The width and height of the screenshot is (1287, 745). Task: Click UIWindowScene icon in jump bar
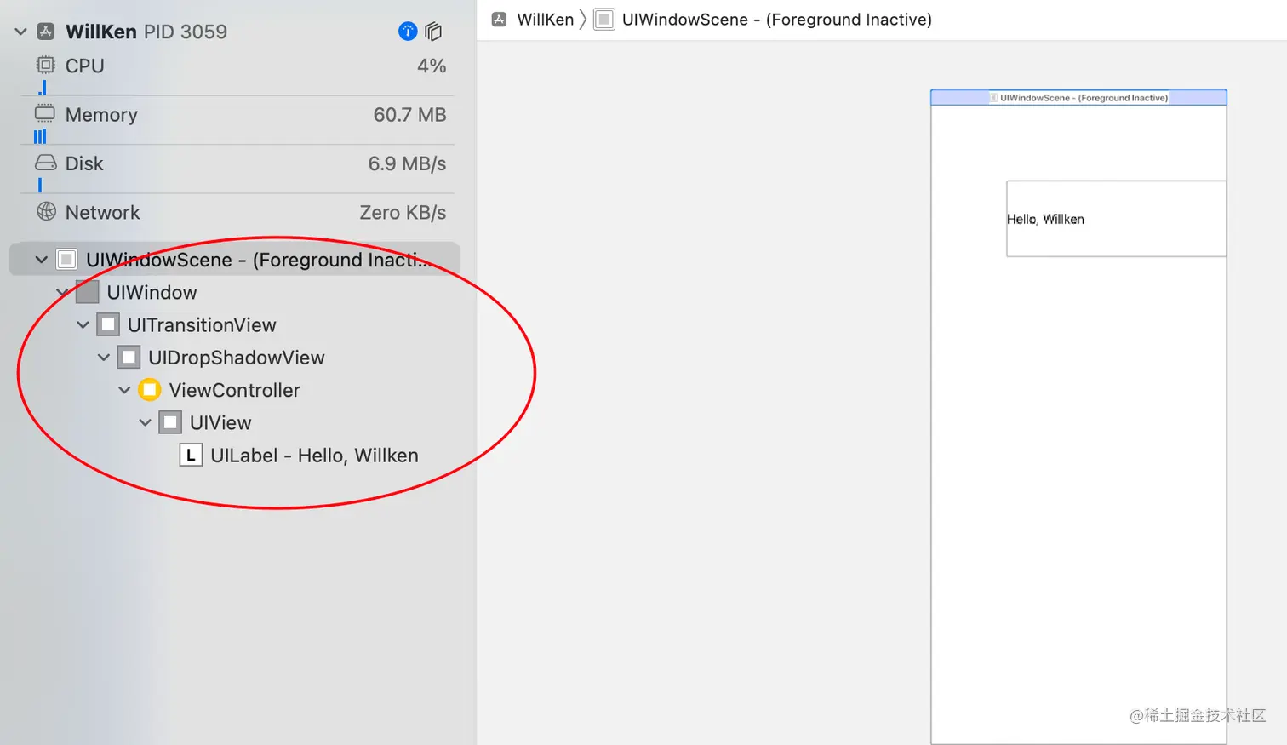pyautogui.click(x=603, y=19)
